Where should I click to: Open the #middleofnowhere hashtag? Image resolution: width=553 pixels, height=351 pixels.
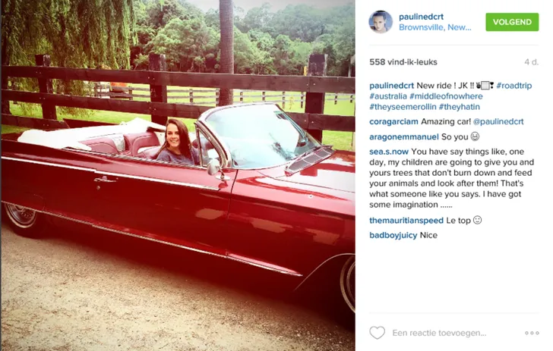(446, 96)
